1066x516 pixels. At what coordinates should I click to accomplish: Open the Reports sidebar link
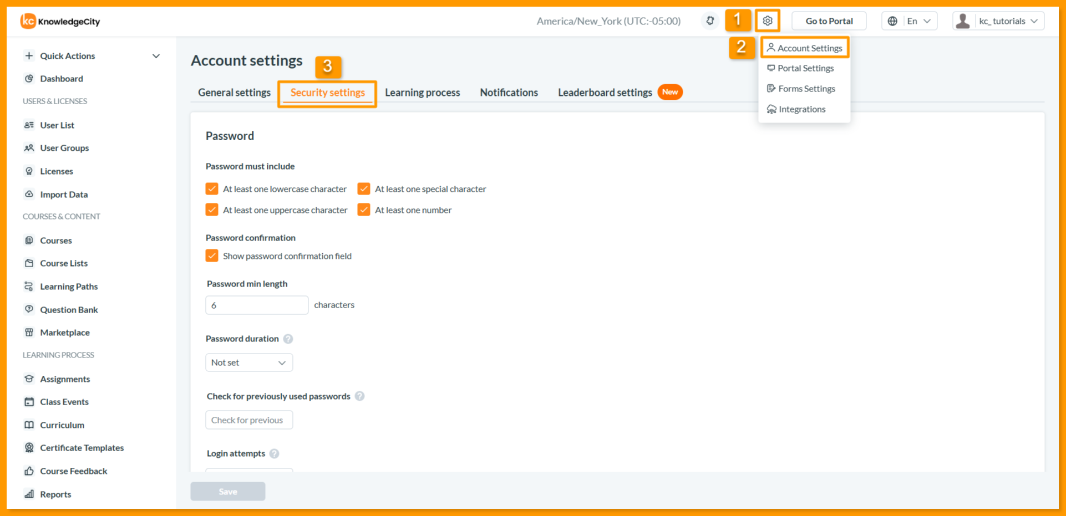point(55,494)
